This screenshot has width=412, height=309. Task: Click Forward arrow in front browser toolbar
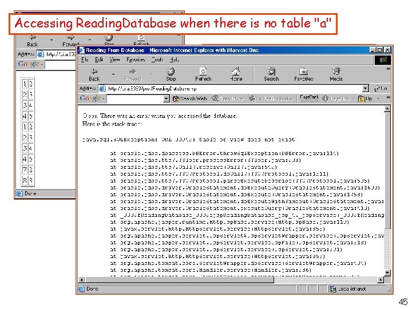[133, 72]
